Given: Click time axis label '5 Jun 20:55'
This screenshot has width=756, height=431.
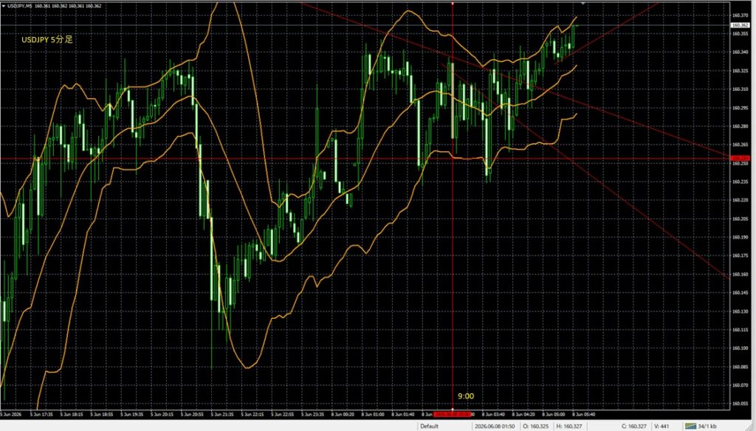Looking at the screenshot, I should pyautogui.click(x=192, y=414).
